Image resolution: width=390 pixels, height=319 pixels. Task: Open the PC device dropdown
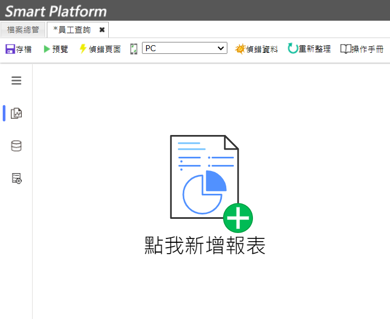(x=184, y=48)
